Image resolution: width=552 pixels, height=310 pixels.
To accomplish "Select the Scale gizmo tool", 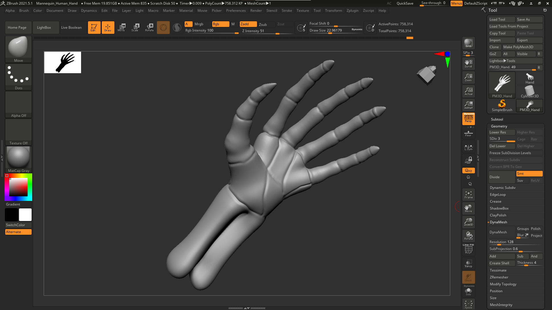I will (x=135, y=28).
